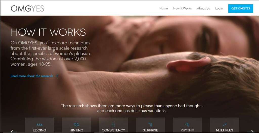Select the EDGING technique tile
Screen dimensions: 259x133
39,125
